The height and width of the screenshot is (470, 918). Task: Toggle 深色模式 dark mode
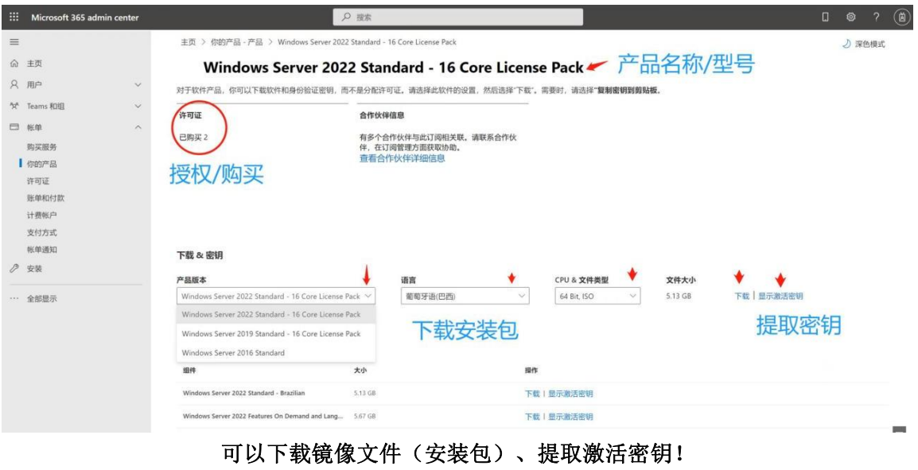coord(864,44)
